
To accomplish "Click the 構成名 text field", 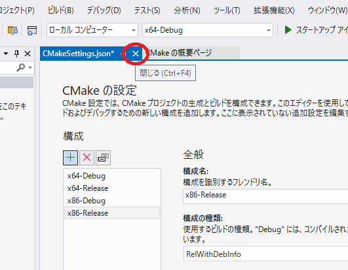I will tap(265, 196).
